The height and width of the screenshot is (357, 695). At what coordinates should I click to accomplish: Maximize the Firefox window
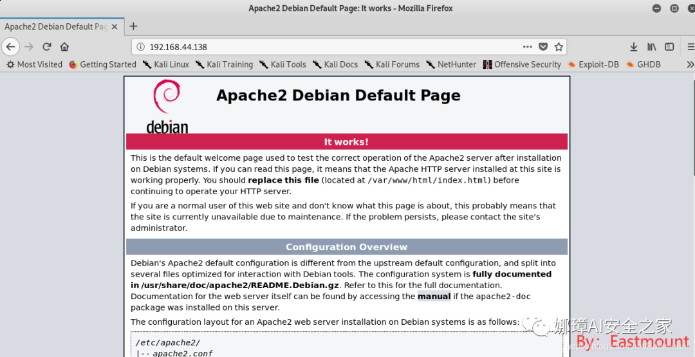click(x=674, y=8)
